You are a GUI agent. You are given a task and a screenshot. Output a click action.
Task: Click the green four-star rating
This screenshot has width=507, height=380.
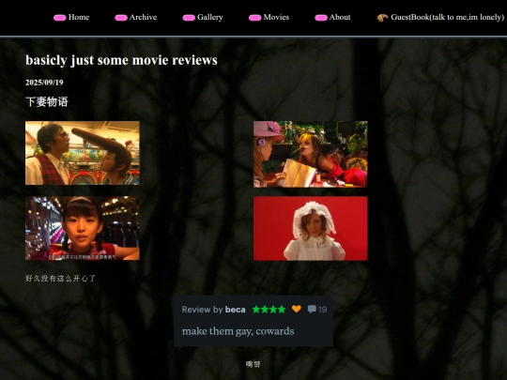coord(269,310)
